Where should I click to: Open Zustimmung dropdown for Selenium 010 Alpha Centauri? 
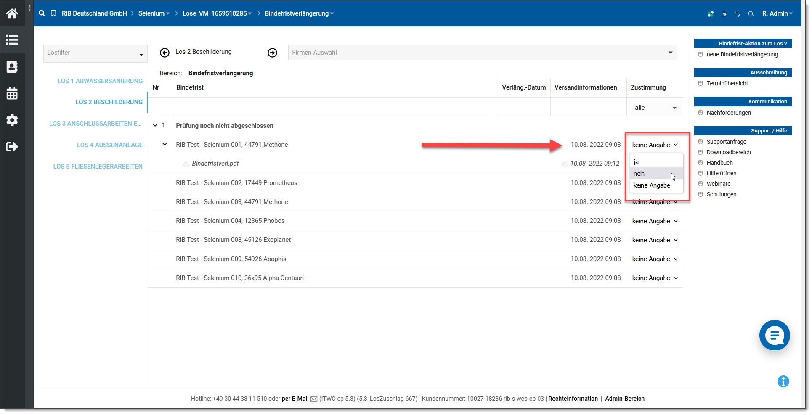[655, 278]
